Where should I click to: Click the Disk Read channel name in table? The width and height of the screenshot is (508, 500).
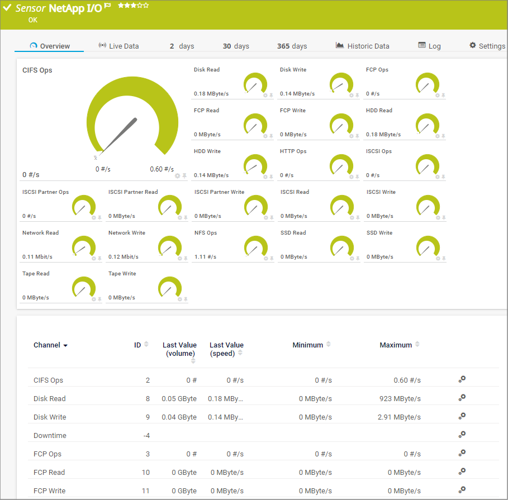50,399
